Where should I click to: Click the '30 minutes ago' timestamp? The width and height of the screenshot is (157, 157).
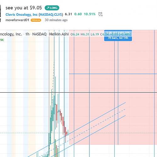tap(56, 20)
